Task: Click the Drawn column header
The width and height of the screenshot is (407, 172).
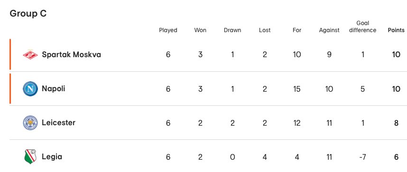Action: [232, 30]
